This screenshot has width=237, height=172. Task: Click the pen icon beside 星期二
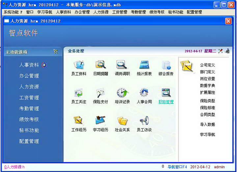point(220,51)
